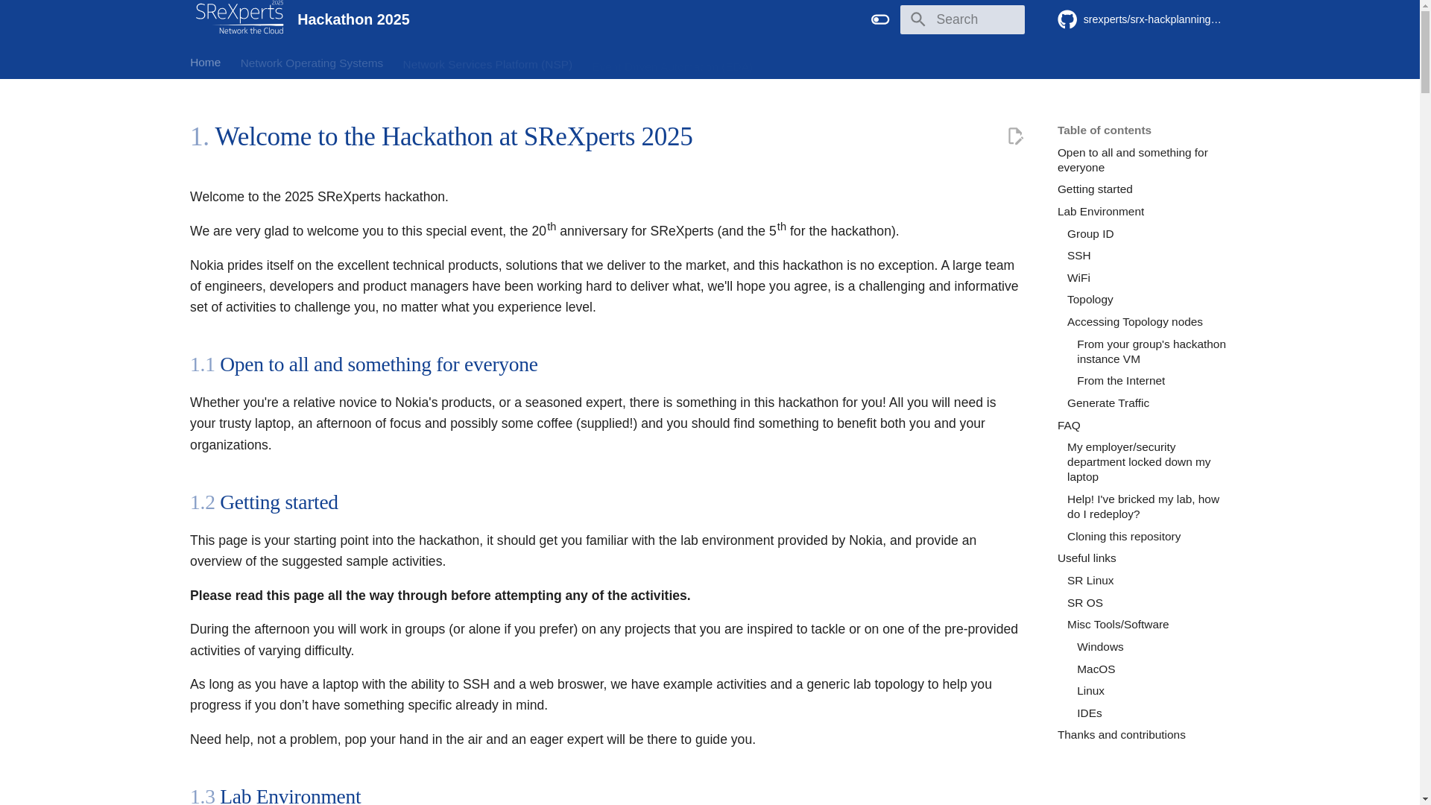Go to MacOS tools section
This screenshot has width=1431, height=805.
(x=1096, y=669)
